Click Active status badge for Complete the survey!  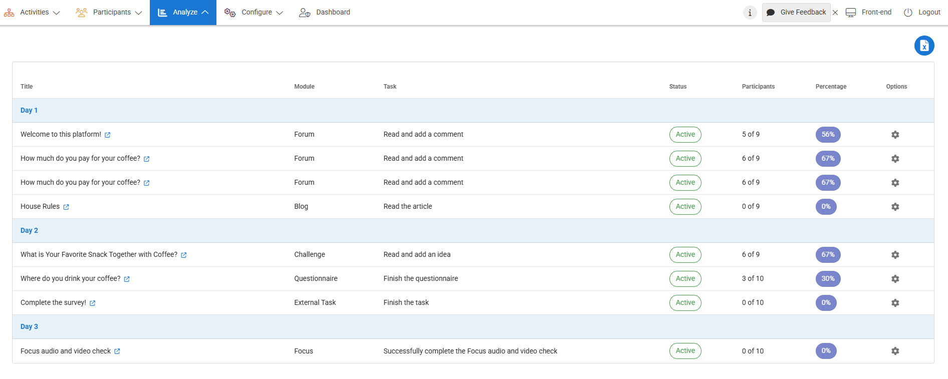[685, 303]
